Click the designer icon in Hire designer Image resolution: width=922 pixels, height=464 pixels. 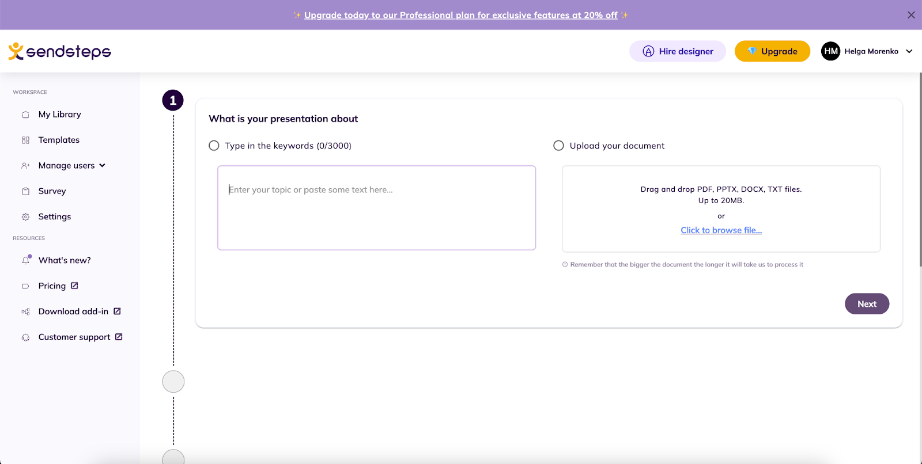tap(648, 51)
